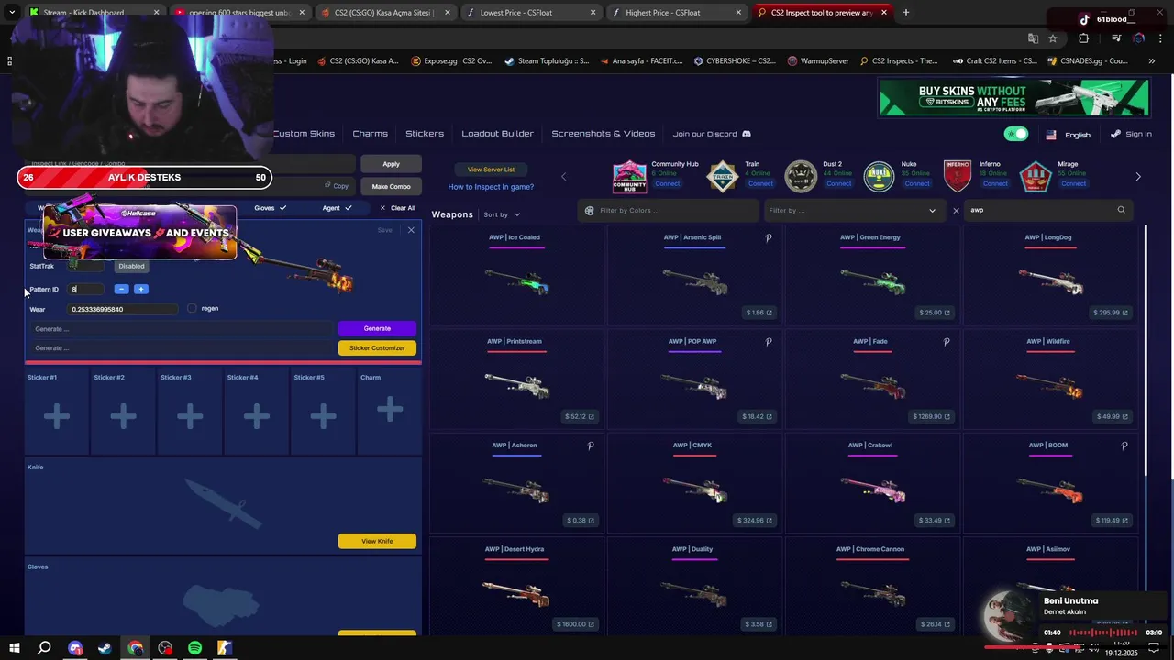The height and width of the screenshot is (660, 1174).
Task: Open Community Hub server icon
Action: (x=629, y=177)
